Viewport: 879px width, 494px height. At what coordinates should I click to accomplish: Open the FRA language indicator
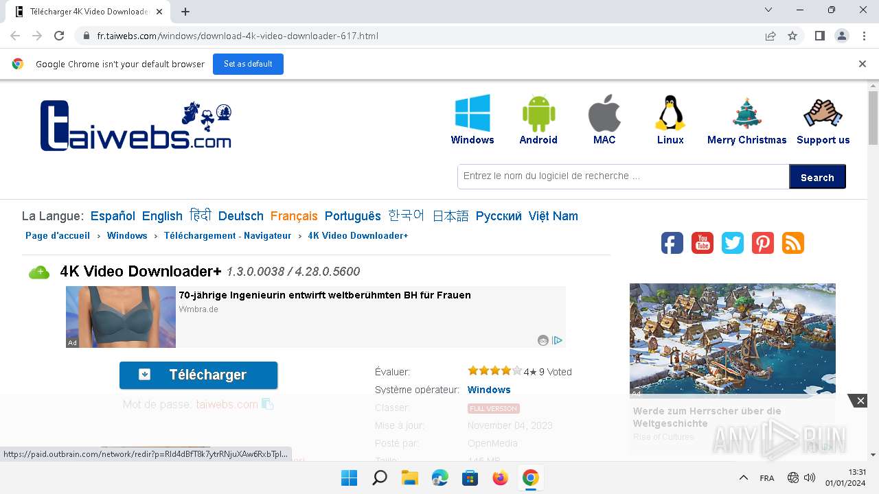[767, 478]
